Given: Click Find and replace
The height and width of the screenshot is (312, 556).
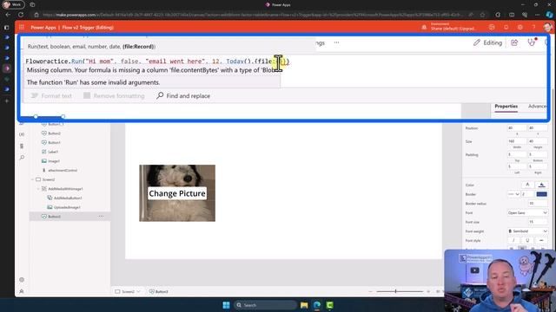Looking at the screenshot, I should 183,96.
